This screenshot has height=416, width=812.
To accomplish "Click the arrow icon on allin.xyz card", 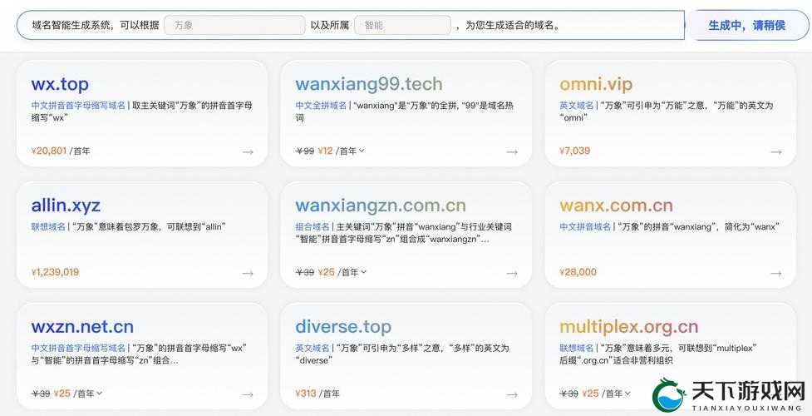I will click(248, 274).
